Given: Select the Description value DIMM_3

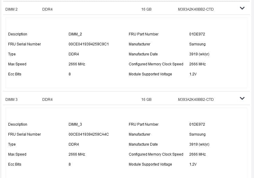Looking at the screenshot, I should tap(75, 124).
